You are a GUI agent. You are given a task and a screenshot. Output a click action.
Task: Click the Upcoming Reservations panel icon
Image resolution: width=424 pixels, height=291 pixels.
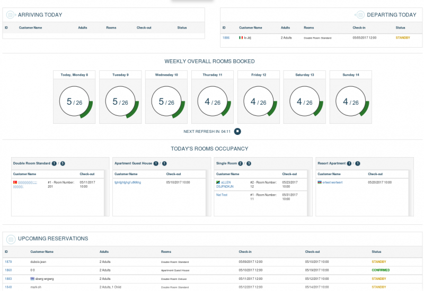10,239
